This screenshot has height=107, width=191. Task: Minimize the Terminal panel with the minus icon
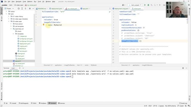pyautogui.click(x=186, y=68)
